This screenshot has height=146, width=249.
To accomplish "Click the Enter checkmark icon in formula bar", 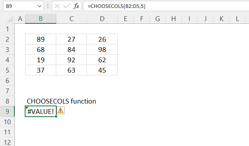I will pyautogui.click(x=66, y=6).
